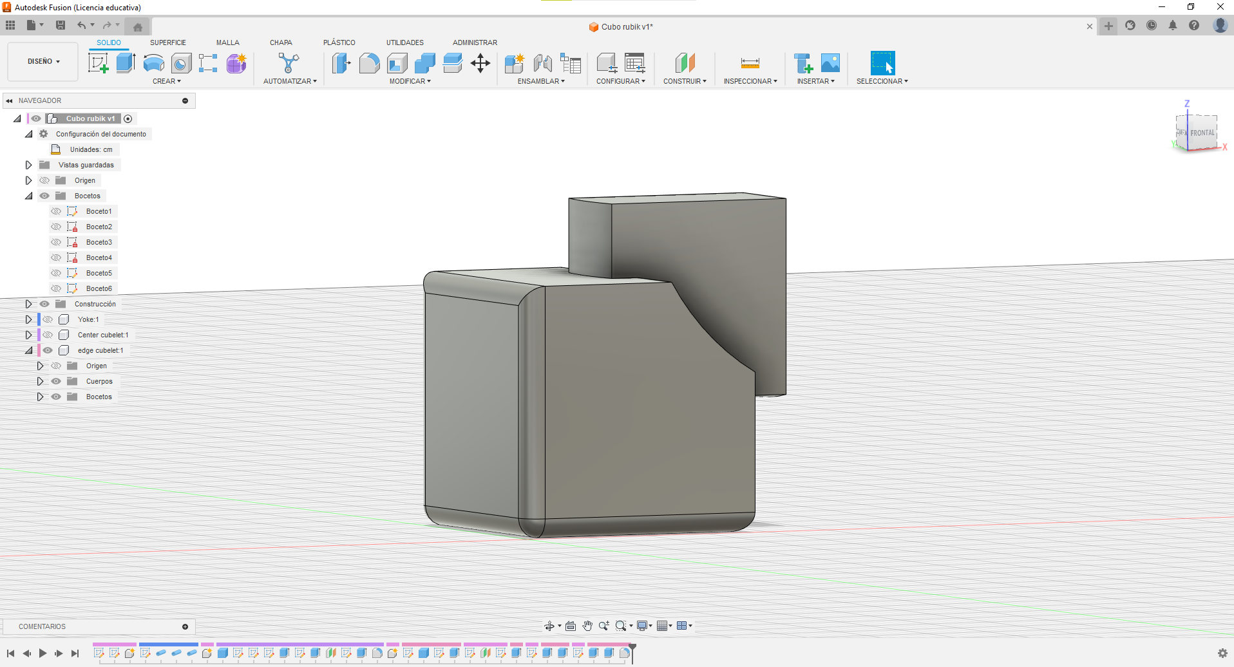Click the Shell tool icon
The image size is (1234, 667).
pyautogui.click(x=397, y=63)
